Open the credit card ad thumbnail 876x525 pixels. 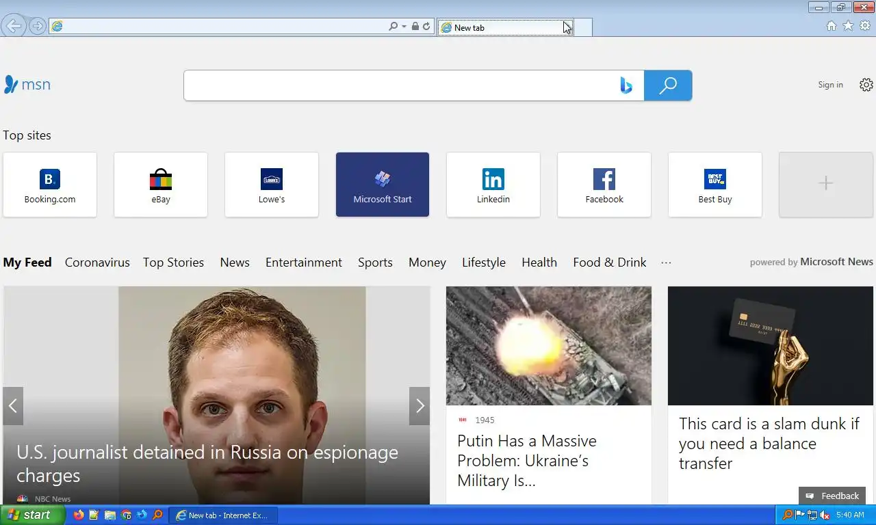[771, 346]
